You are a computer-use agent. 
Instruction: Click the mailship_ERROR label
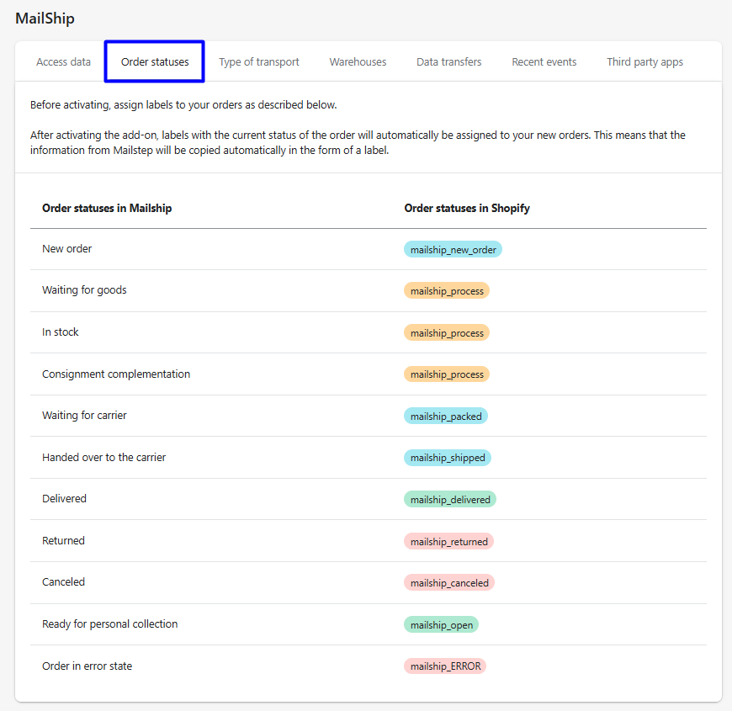click(x=445, y=666)
